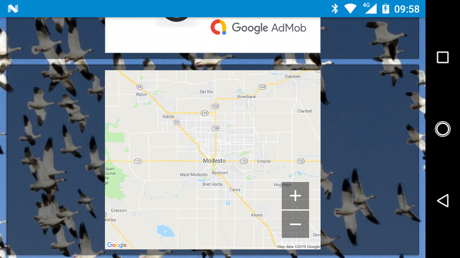Tap the Bluetooth status bar icon
This screenshot has width=460, height=258.
click(335, 9)
